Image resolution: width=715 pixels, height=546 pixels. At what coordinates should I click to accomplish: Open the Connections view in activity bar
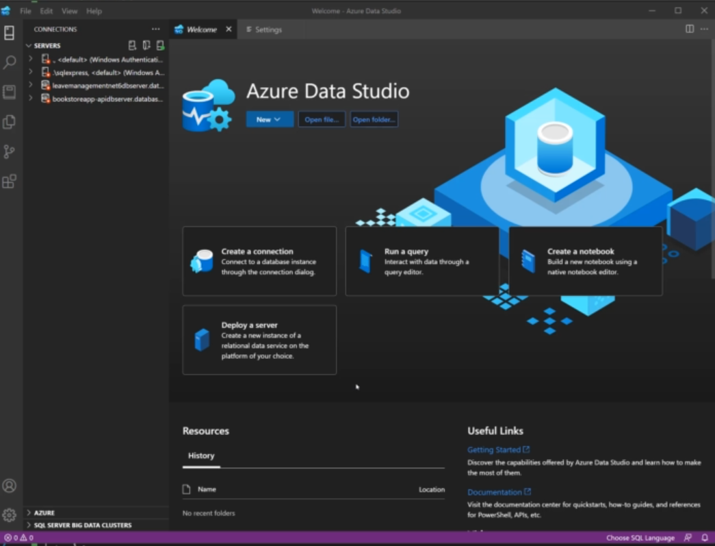pos(9,33)
